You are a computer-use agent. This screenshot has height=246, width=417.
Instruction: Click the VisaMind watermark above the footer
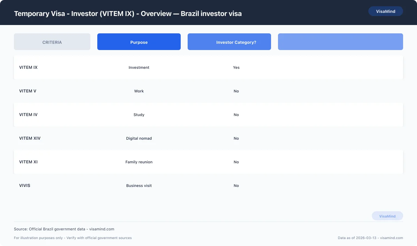pyautogui.click(x=387, y=216)
